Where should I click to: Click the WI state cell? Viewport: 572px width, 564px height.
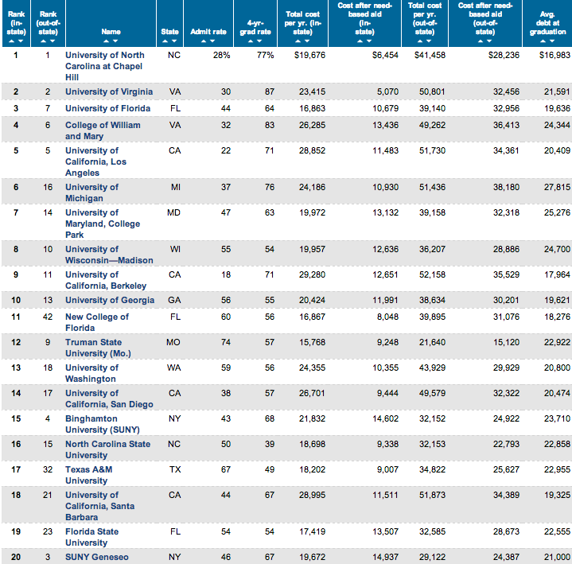[x=175, y=249]
